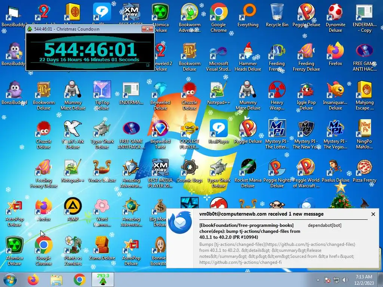Open the RealPlayer icon left of Peggle Deluxe
The width and height of the screenshot is (383, 287).
218,132
